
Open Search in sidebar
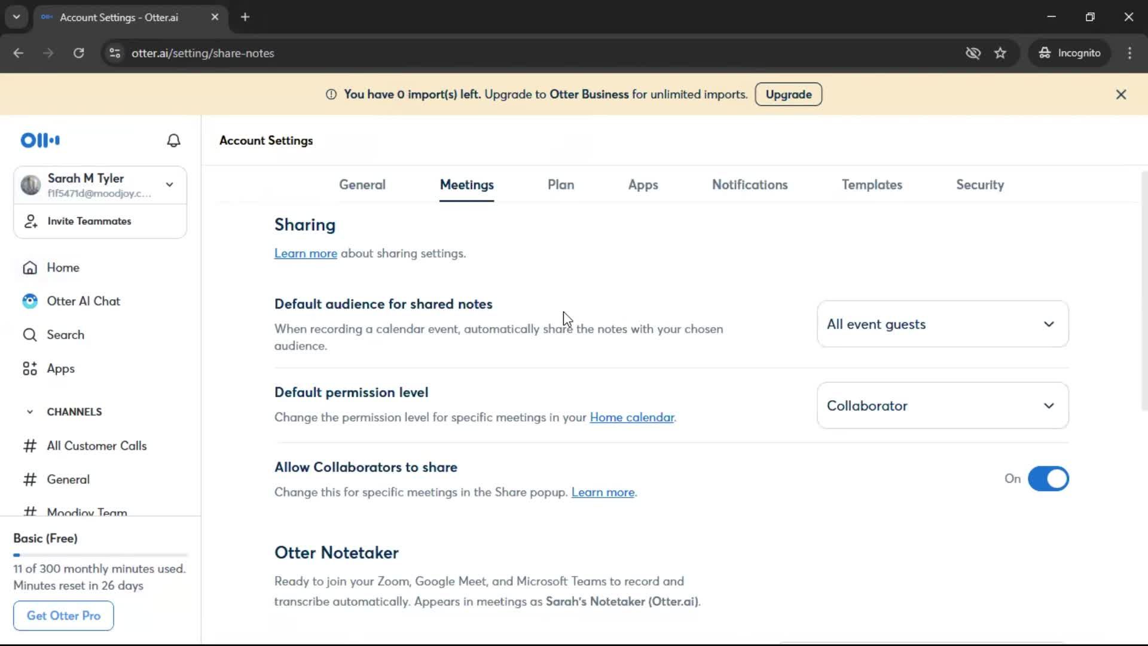[x=53, y=335]
